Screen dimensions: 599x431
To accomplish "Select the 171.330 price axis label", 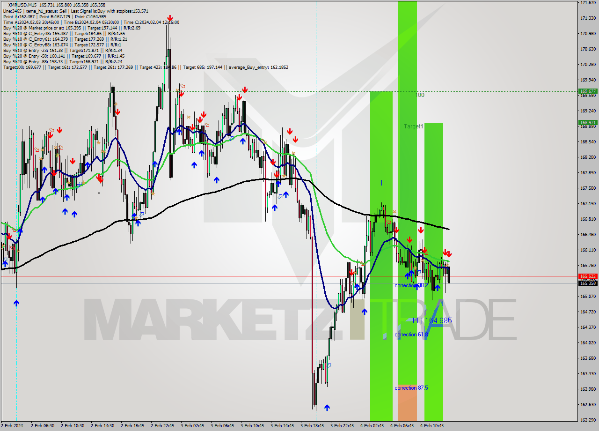I will [588, 18].
